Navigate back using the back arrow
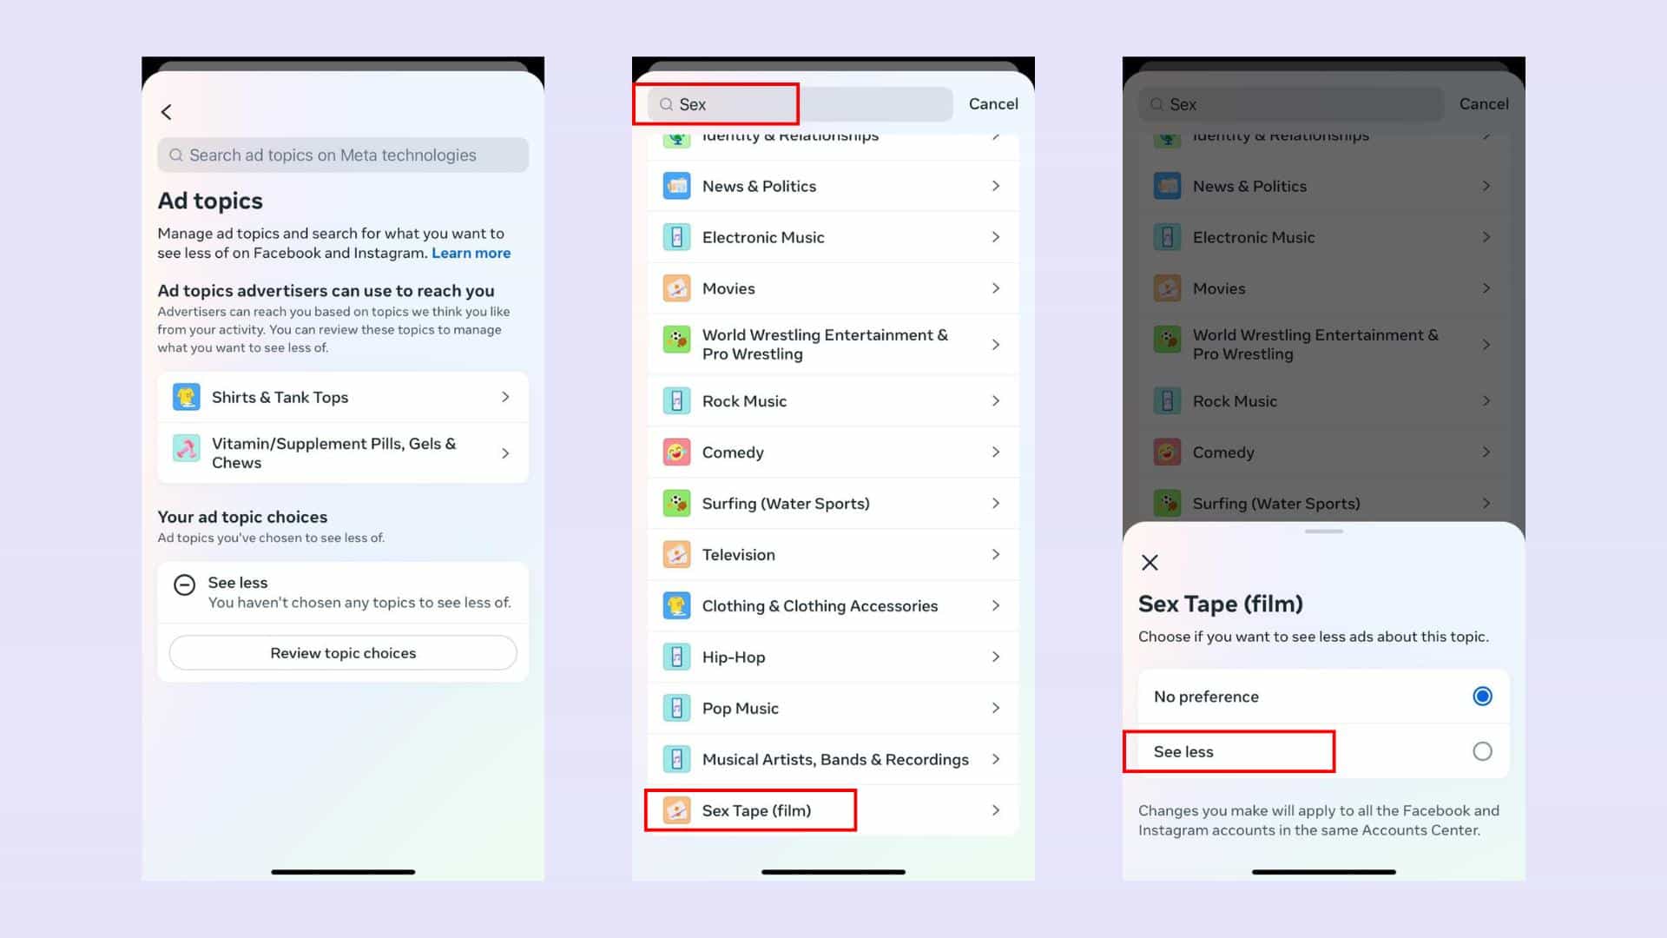1667x938 pixels. pyautogui.click(x=168, y=110)
